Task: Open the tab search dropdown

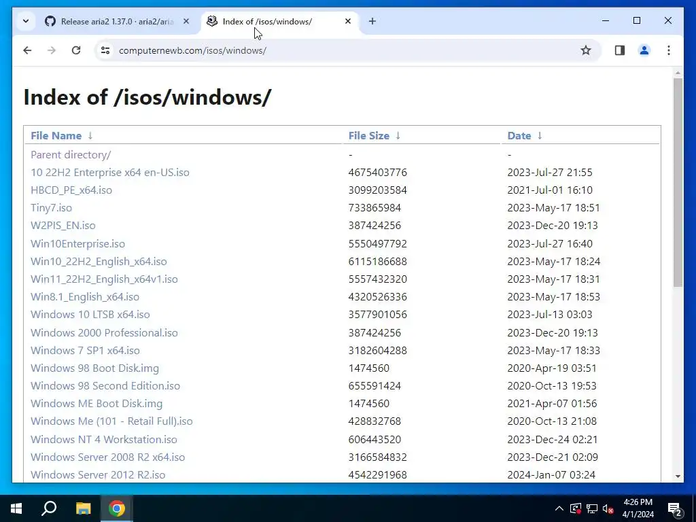Action: [26, 21]
